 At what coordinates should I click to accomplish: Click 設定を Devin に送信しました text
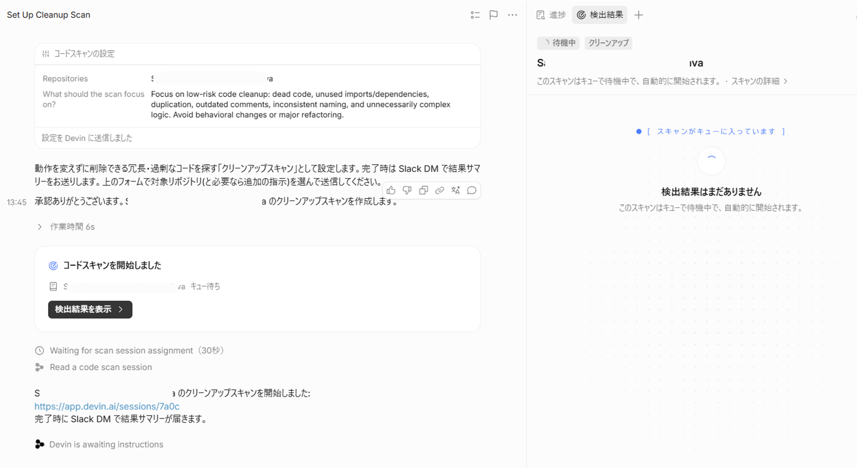pos(87,138)
